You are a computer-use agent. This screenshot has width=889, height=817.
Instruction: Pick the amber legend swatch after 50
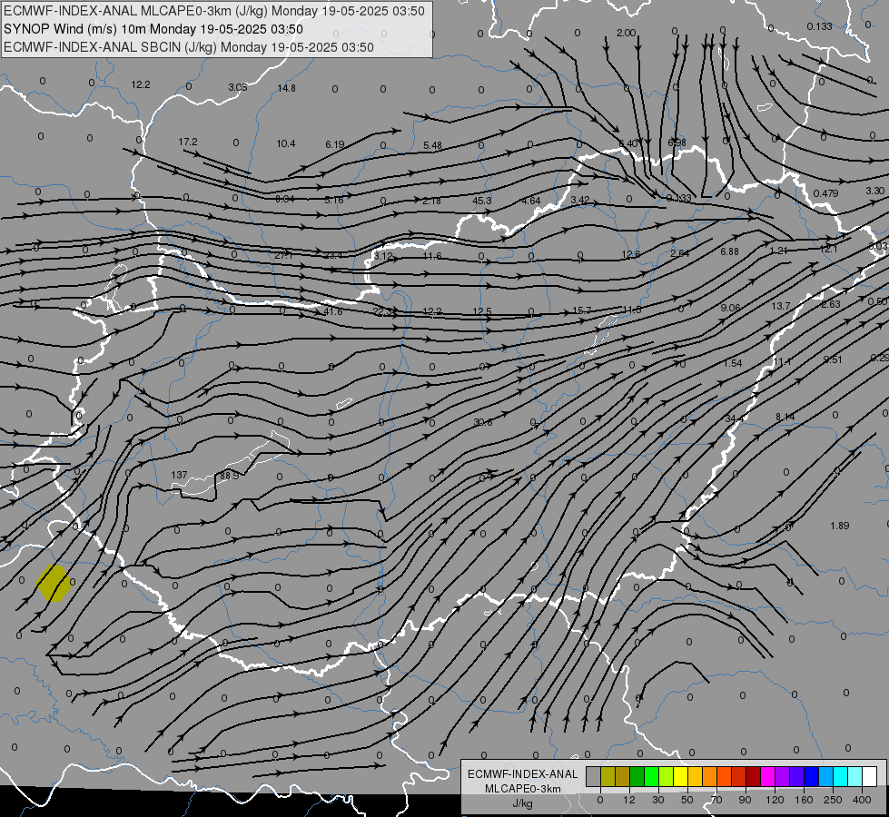pos(695,777)
